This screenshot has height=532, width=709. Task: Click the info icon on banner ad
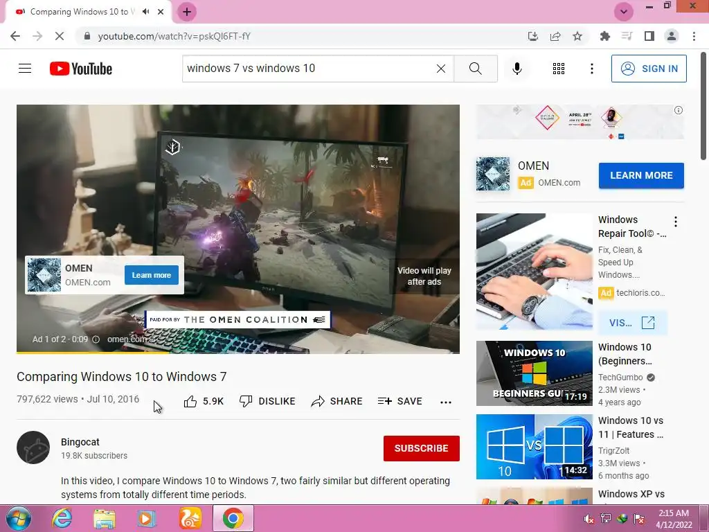(x=679, y=110)
